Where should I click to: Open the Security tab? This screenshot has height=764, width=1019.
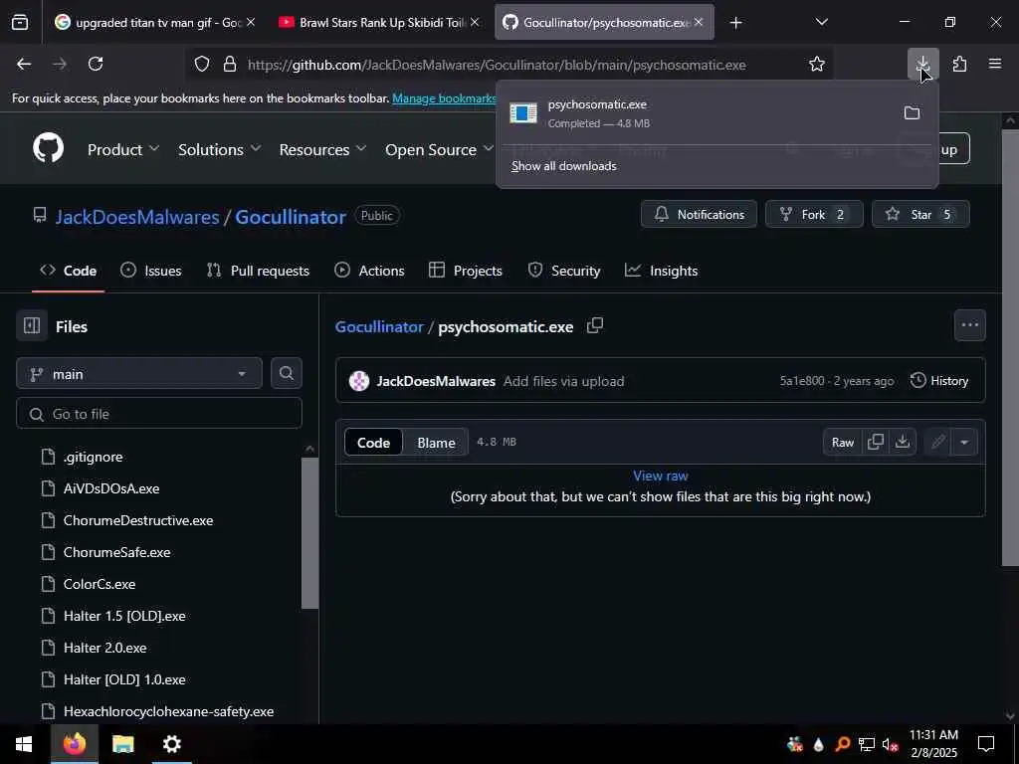564,271
